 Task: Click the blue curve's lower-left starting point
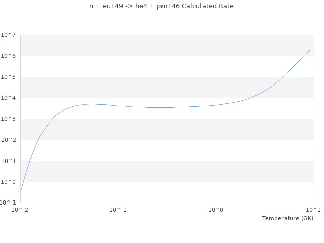[x=21, y=192]
